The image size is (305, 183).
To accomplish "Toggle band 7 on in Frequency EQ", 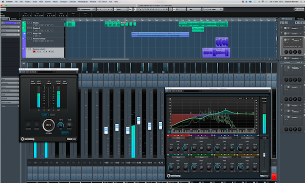I will point(214,155).
